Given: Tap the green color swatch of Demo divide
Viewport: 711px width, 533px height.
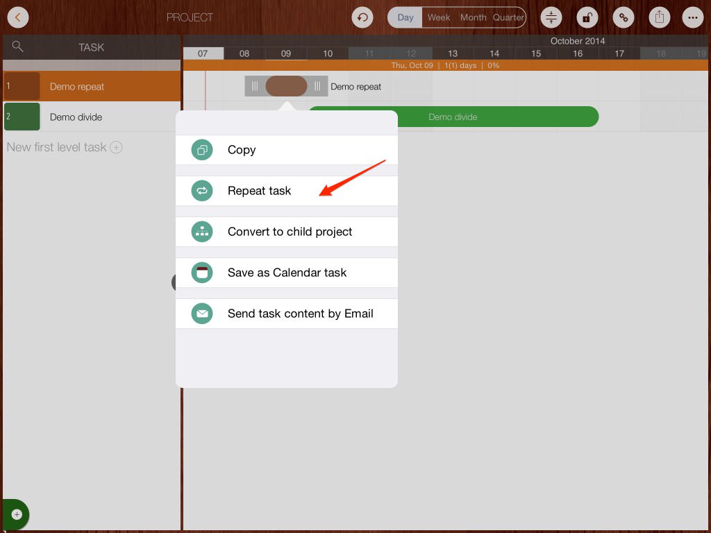Looking at the screenshot, I should (22, 117).
